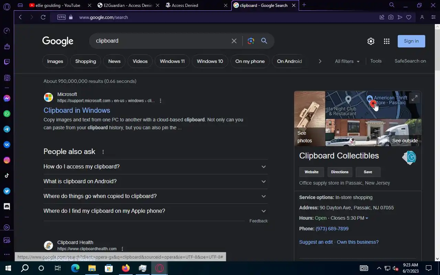
Task: Open Opera menu logo icon
Action: coord(7,6)
